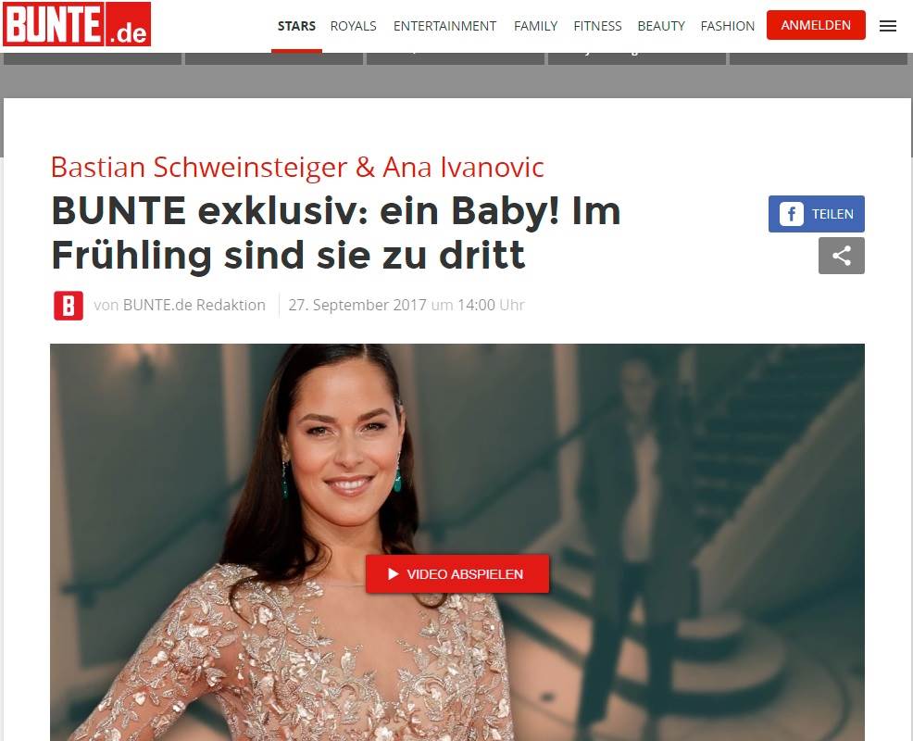Open the ROYALS navigation tab
The image size is (913, 741).
point(354,26)
